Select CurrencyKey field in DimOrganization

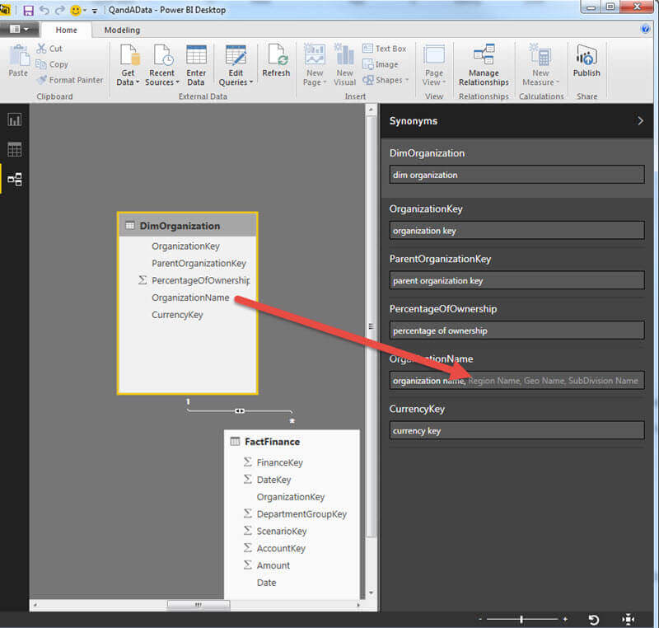(177, 315)
